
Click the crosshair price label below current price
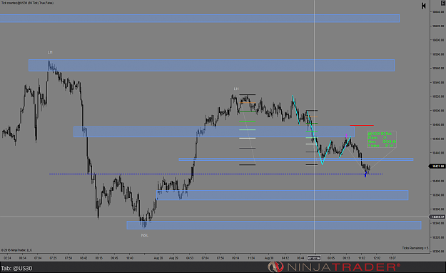[x=437, y=217]
